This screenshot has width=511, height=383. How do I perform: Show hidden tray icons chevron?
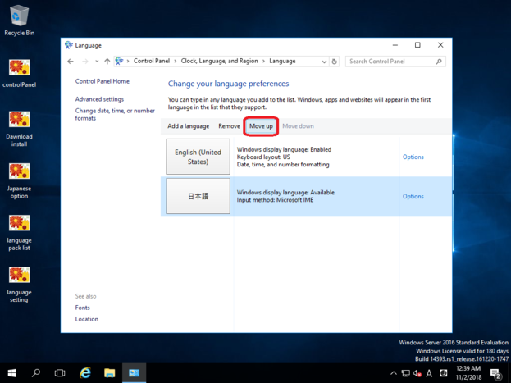(x=394, y=373)
